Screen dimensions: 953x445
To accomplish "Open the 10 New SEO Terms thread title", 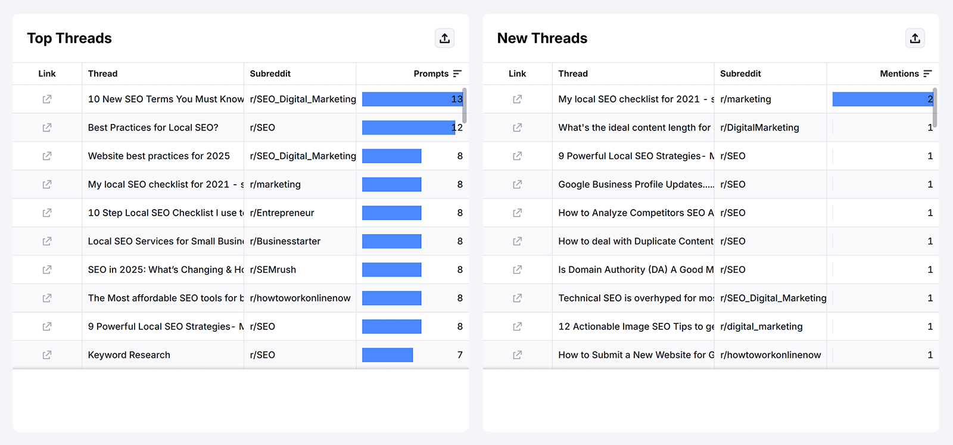I will point(165,99).
